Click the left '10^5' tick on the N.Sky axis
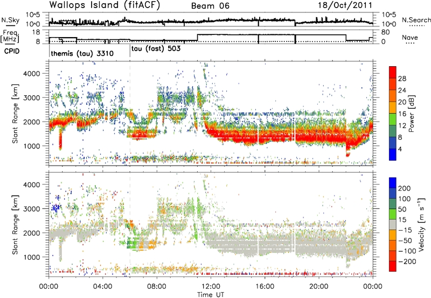The height and width of the screenshot is (298, 431). click(x=33, y=15)
